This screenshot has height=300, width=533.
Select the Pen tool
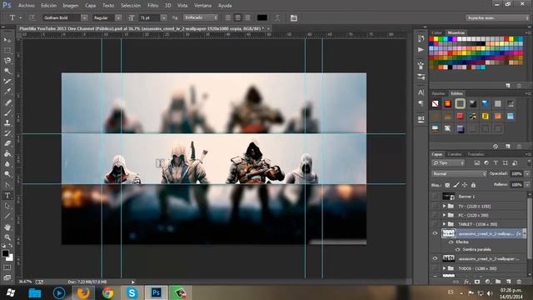pyautogui.click(x=7, y=185)
